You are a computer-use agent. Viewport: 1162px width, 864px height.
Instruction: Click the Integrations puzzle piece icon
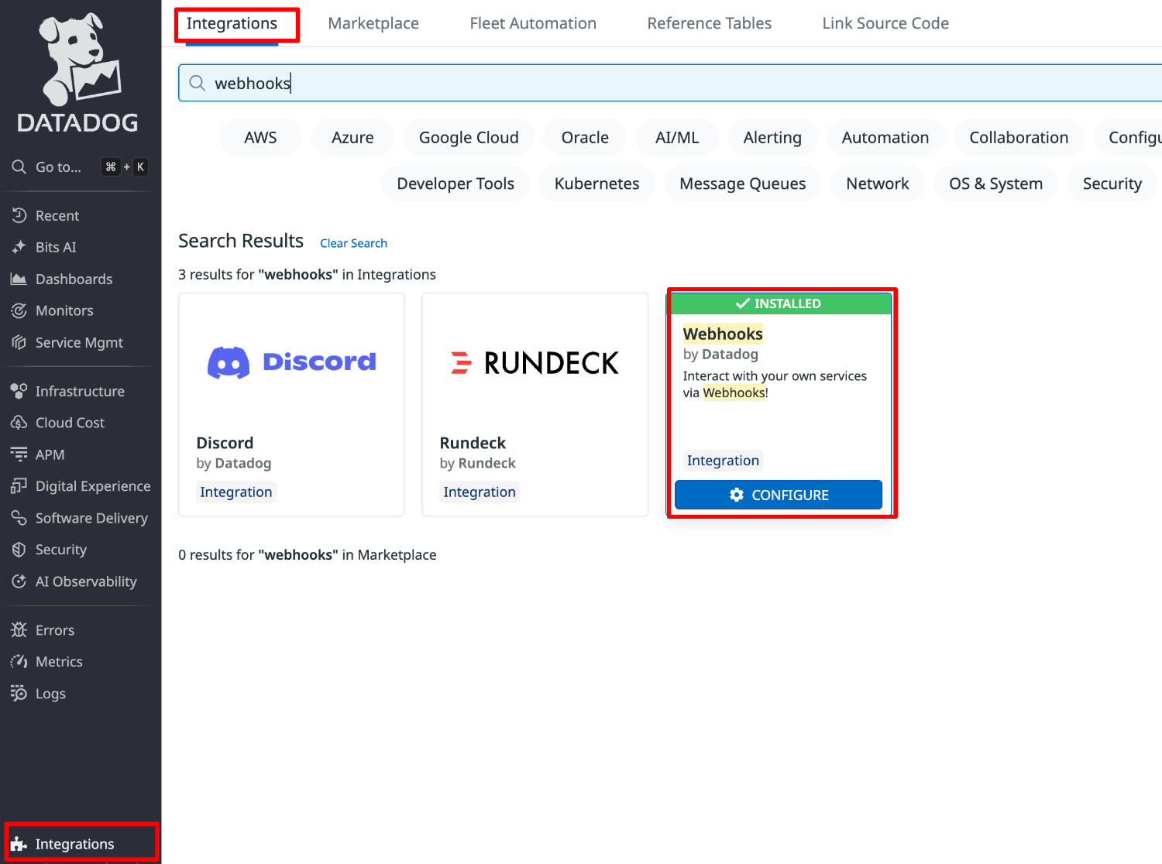[x=19, y=844]
